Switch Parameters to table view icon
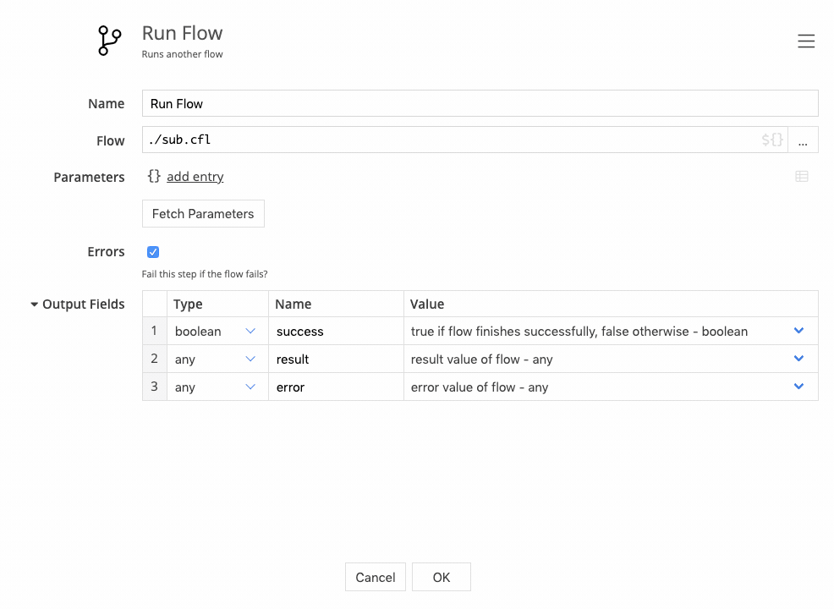The image size is (834, 609). click(x=802, y=177)
